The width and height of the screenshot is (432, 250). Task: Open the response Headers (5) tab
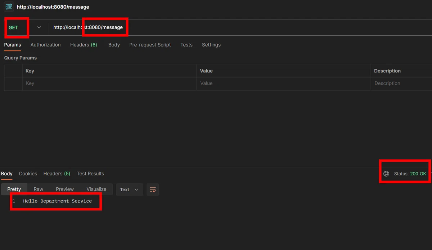[57, 174]
